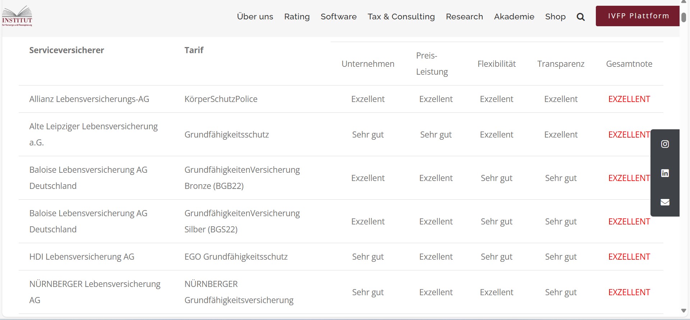Open the Über uns menu
Image resolution: width=690 pixels, height=320 pixels.
click(x=255, y=17)
